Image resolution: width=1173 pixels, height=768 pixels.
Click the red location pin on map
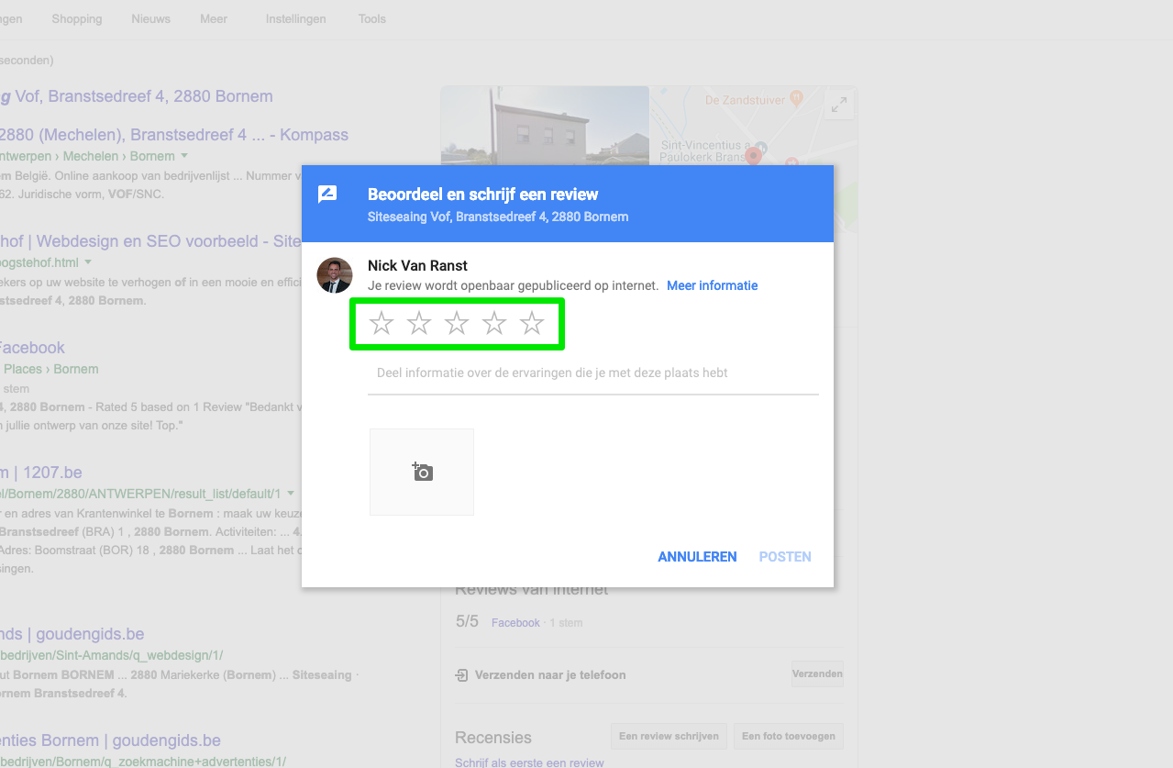pyautogui.click(x=753, y=155)
